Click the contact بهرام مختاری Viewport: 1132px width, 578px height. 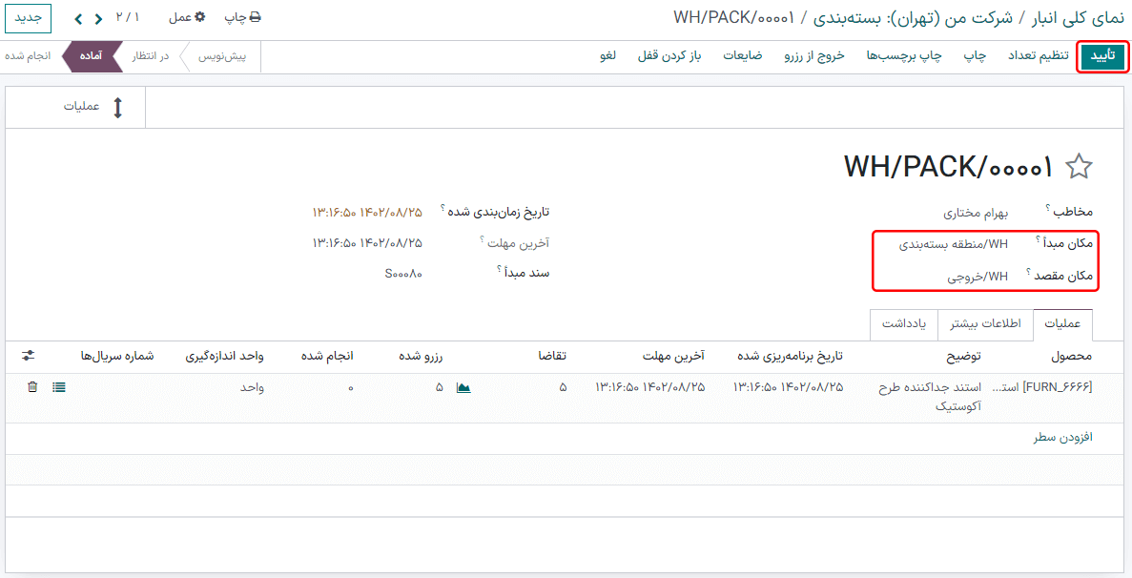click(976, 214)
